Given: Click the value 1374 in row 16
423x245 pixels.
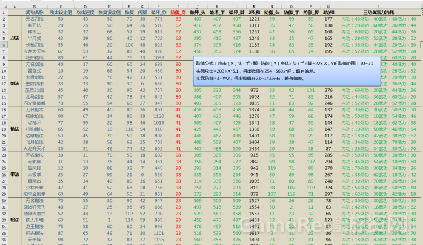Looking at the screenshot, I should [x=254, y=109].
